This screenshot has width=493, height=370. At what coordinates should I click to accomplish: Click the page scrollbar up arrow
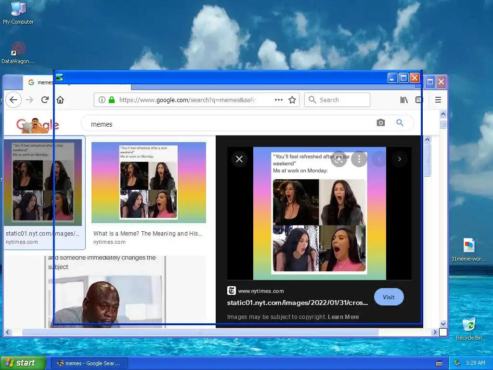(x=443, y=114)
